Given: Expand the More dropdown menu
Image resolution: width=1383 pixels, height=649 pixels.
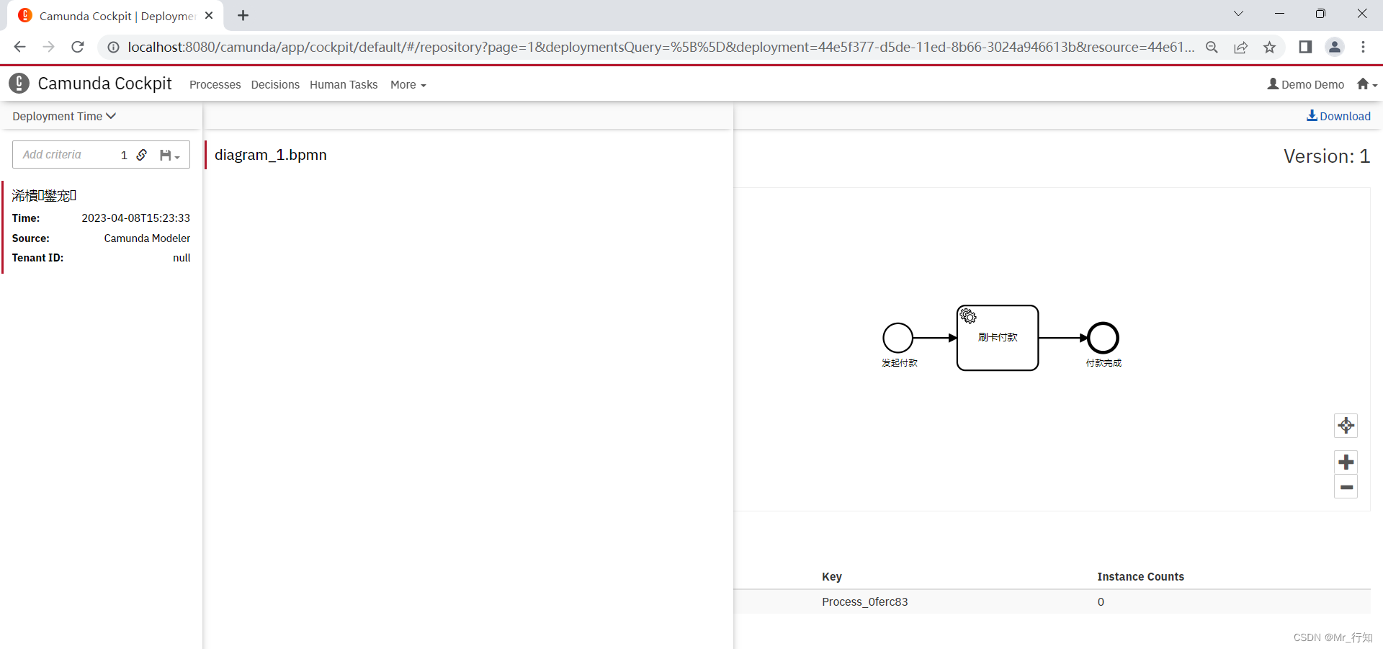Looking at the screenshot, I should pos(408,84).
